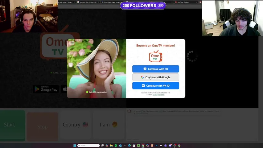
Task: Click the small OmeTV watermark on the photo
Action: pos(72,43)
